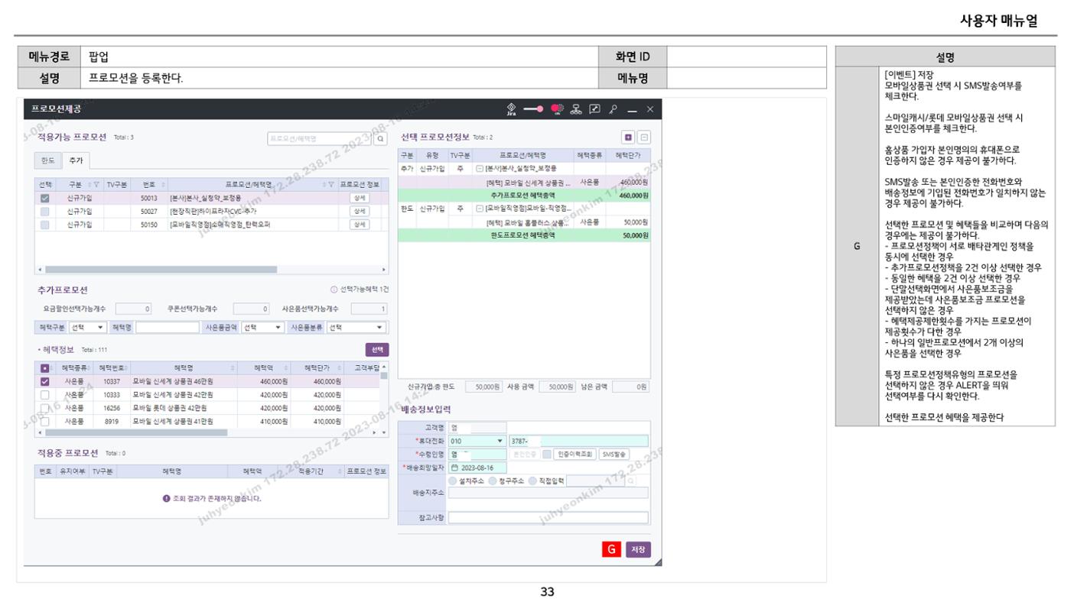Open the 사은품분류 dropdown
The image size is (1071, 602).
pyautogui.click(x=356, y=327)
